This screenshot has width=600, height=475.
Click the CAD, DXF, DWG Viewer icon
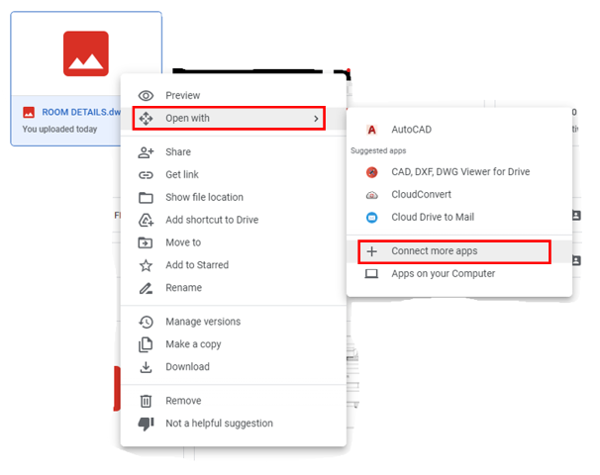(372, 172)
